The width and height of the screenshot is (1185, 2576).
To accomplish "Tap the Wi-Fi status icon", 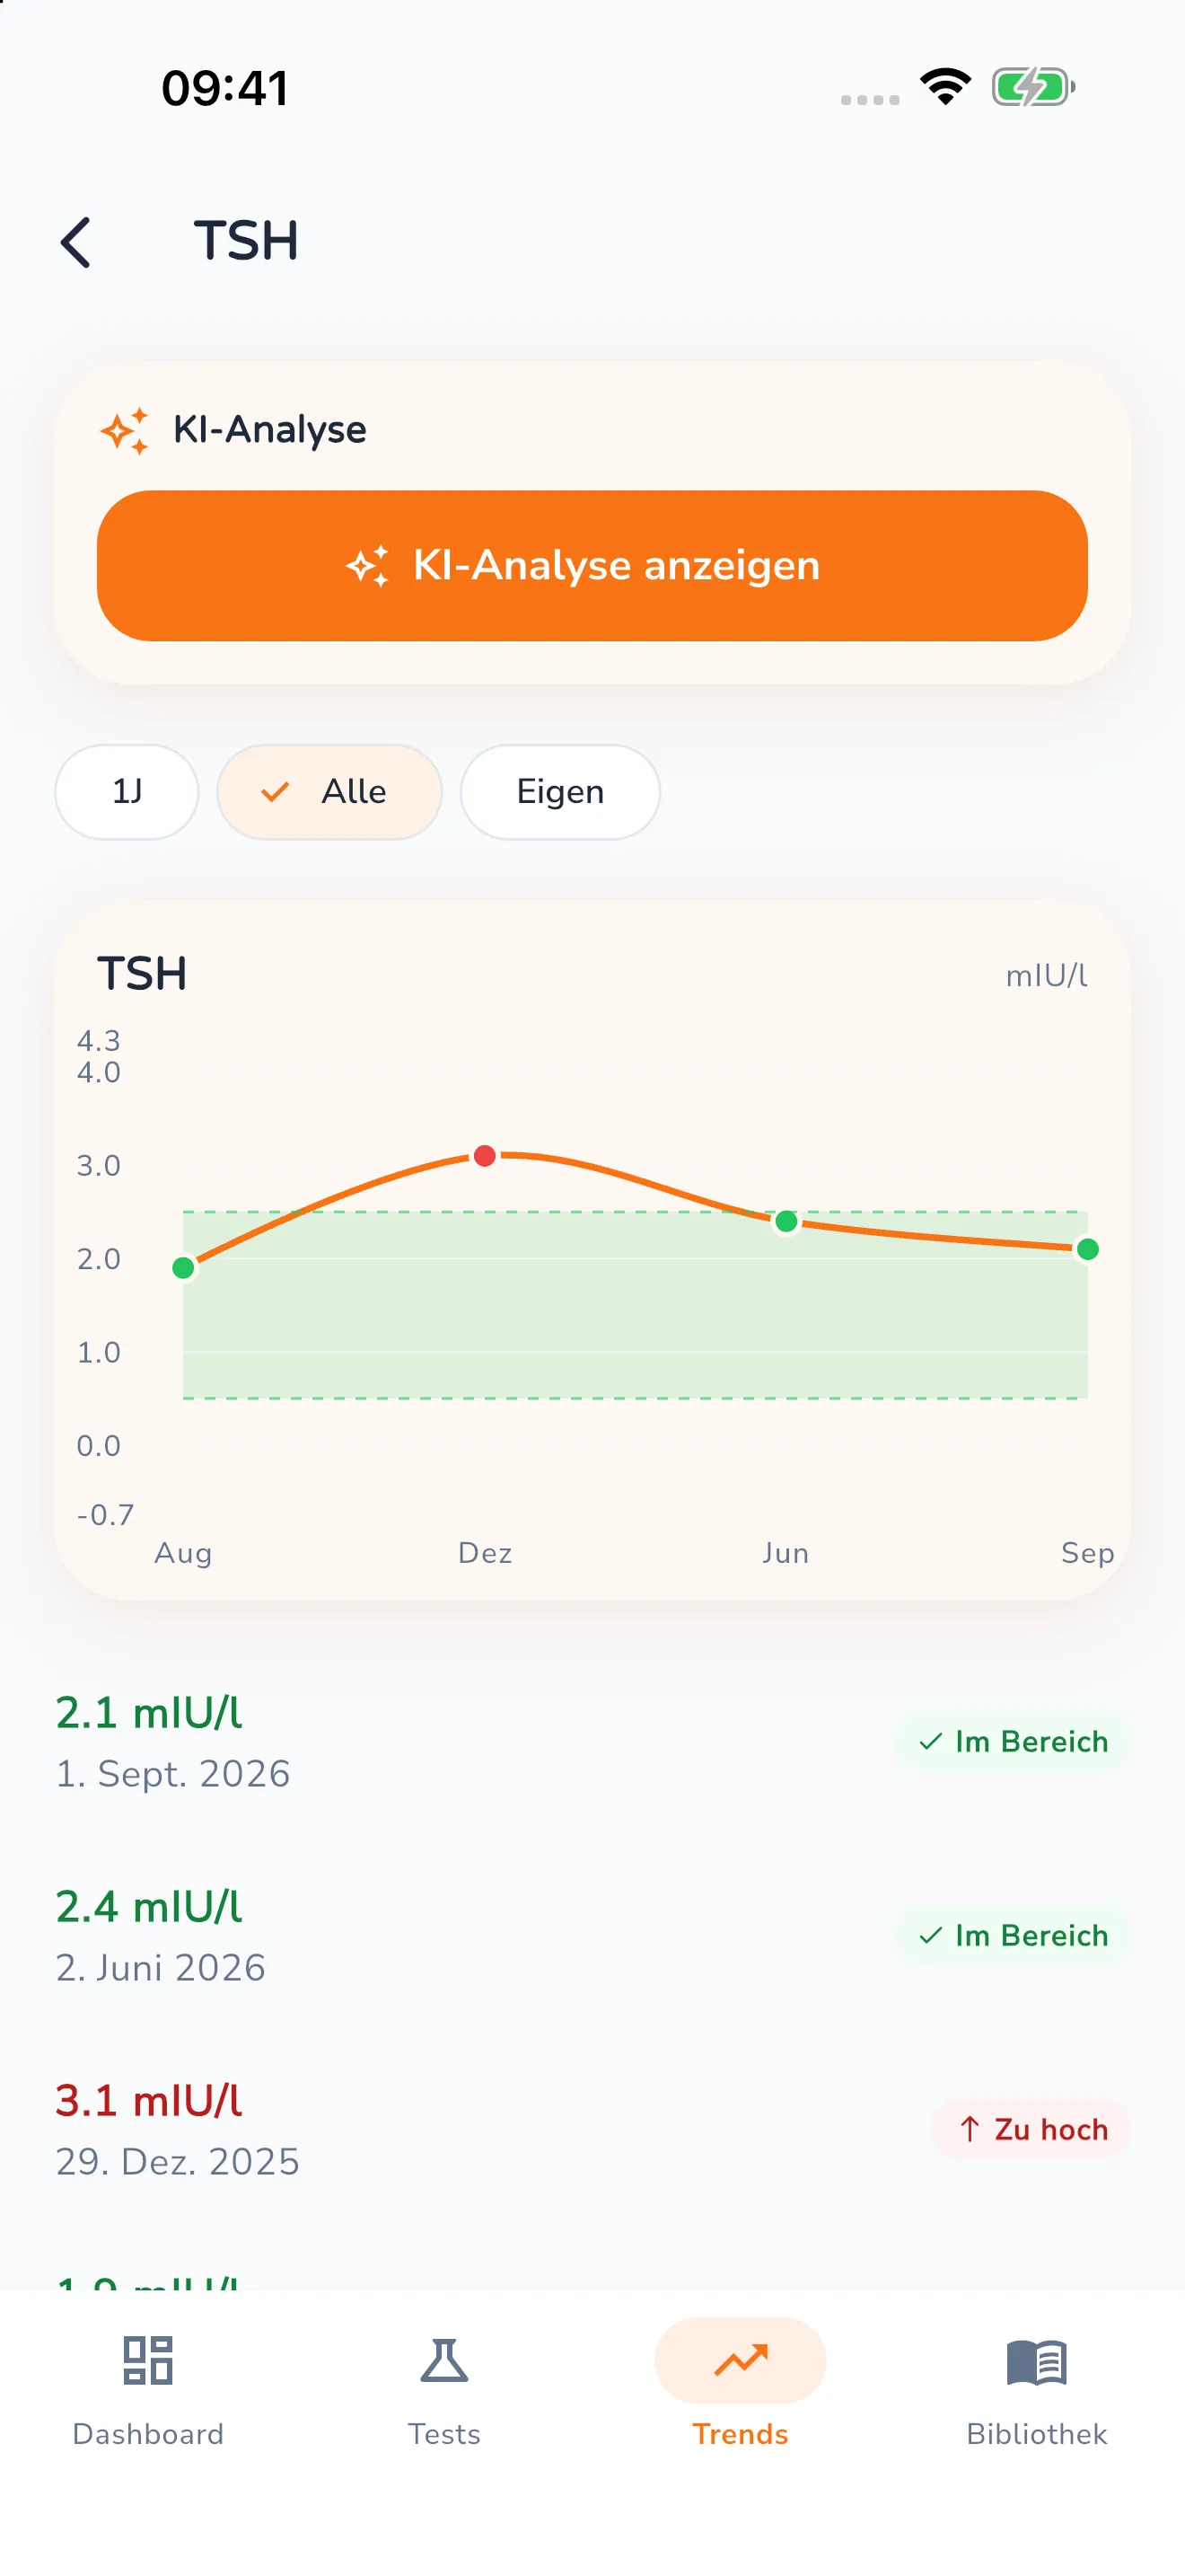I will [945, 87].
